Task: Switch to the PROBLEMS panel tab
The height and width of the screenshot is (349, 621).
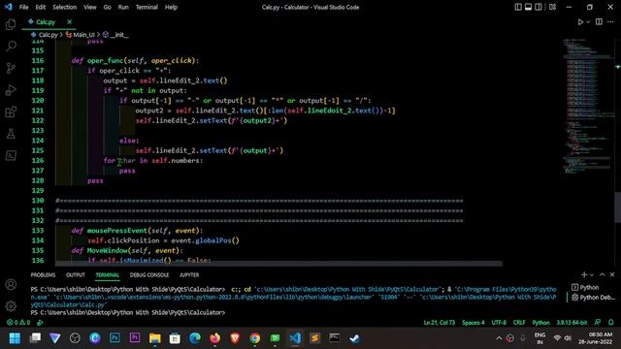Action: (43, 275)
